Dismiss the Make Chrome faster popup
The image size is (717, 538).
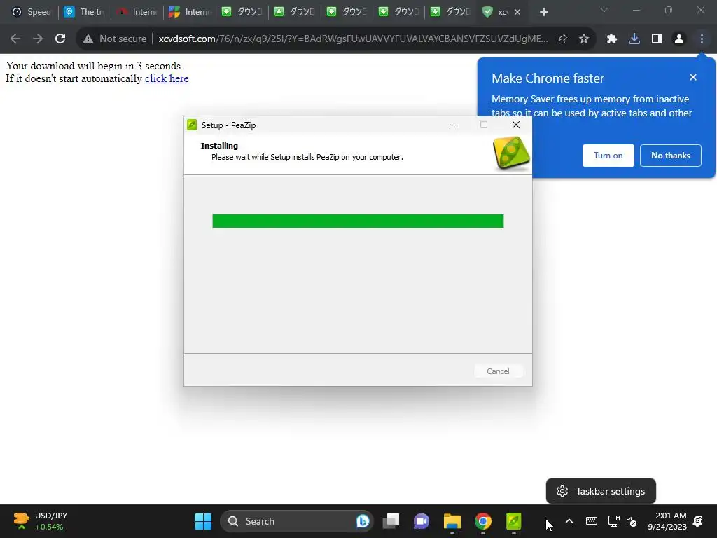692,77
